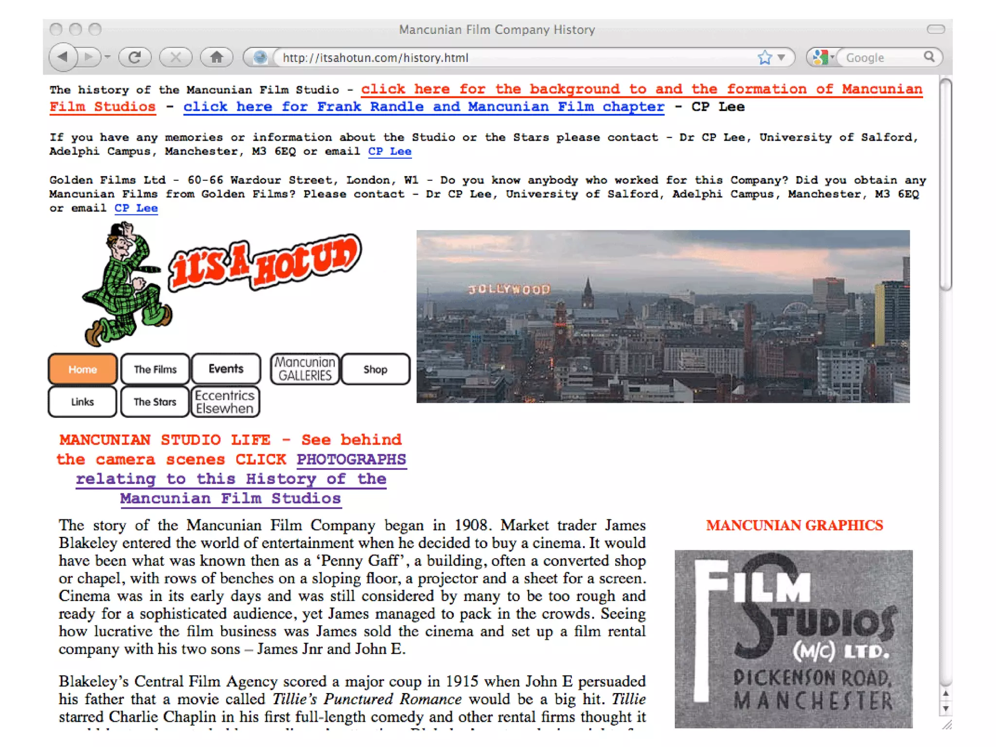This screenshot has height=747, width=996.
Task: Click the URL address field
Action: point(516,57)
